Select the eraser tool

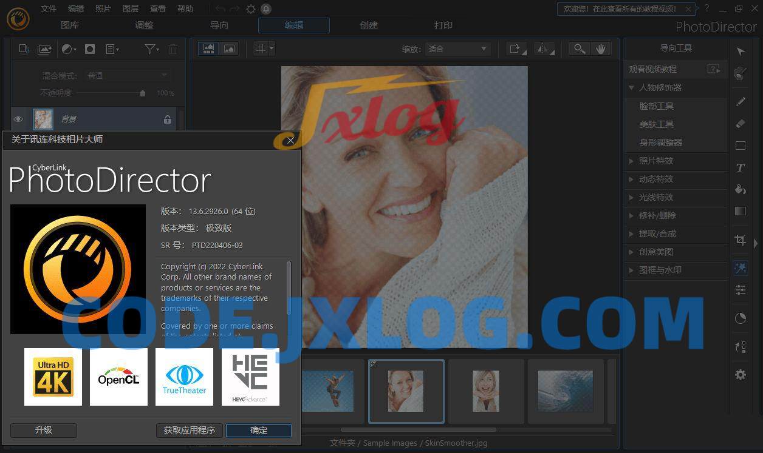click(741, 123)
